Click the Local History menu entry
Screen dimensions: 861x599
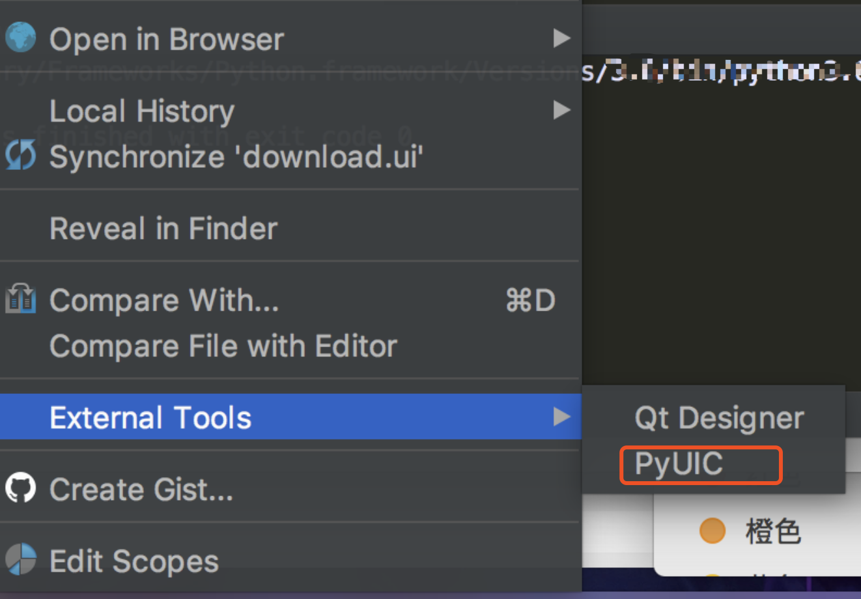point(142,110)
